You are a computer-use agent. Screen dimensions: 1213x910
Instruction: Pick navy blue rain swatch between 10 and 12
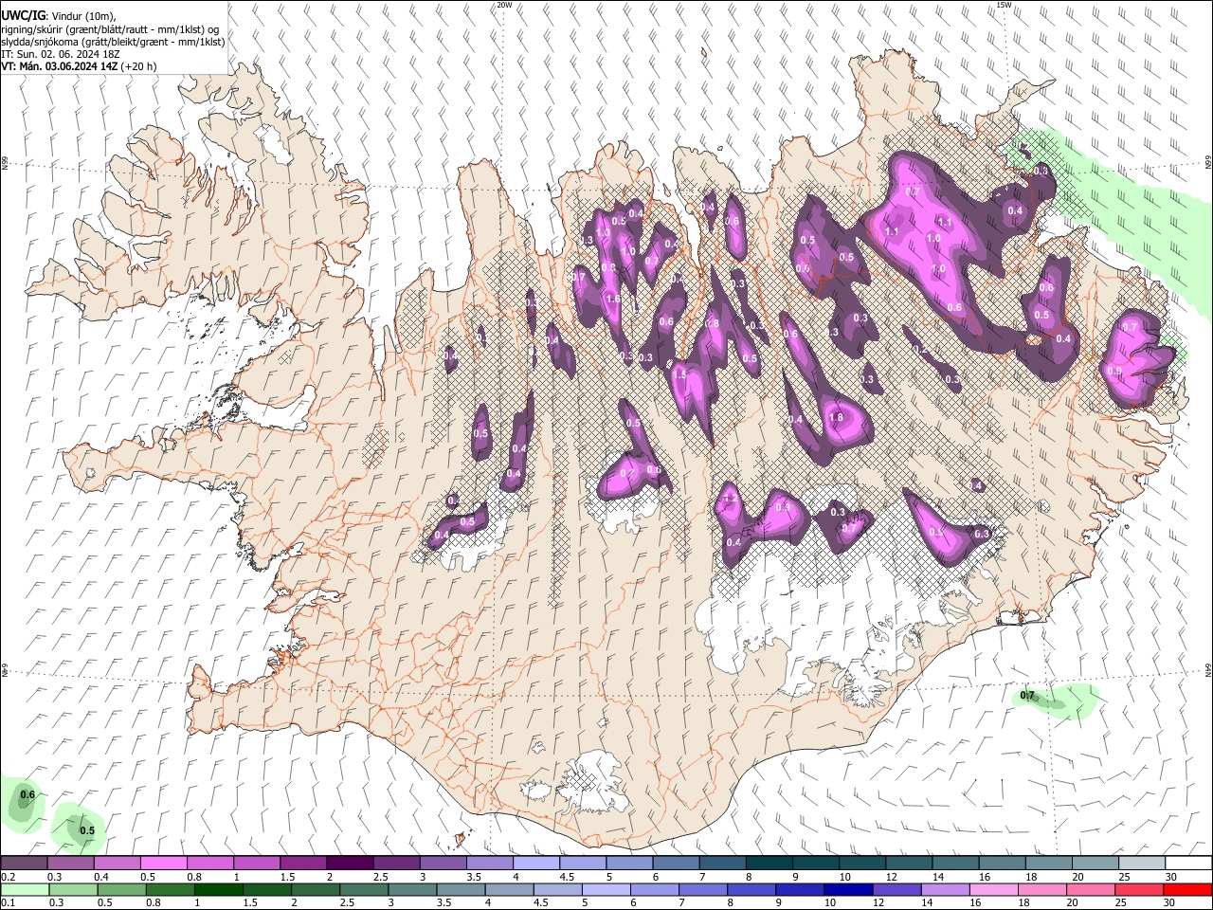click(x=847, y=890)
